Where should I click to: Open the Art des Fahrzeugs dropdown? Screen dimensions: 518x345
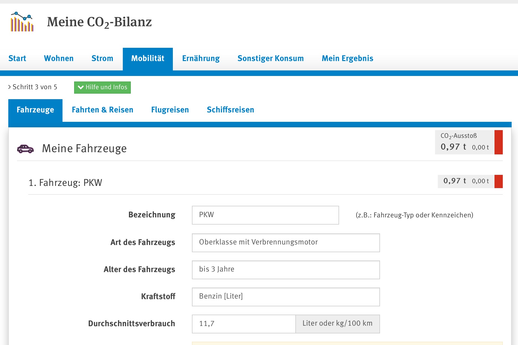point(286,243)
